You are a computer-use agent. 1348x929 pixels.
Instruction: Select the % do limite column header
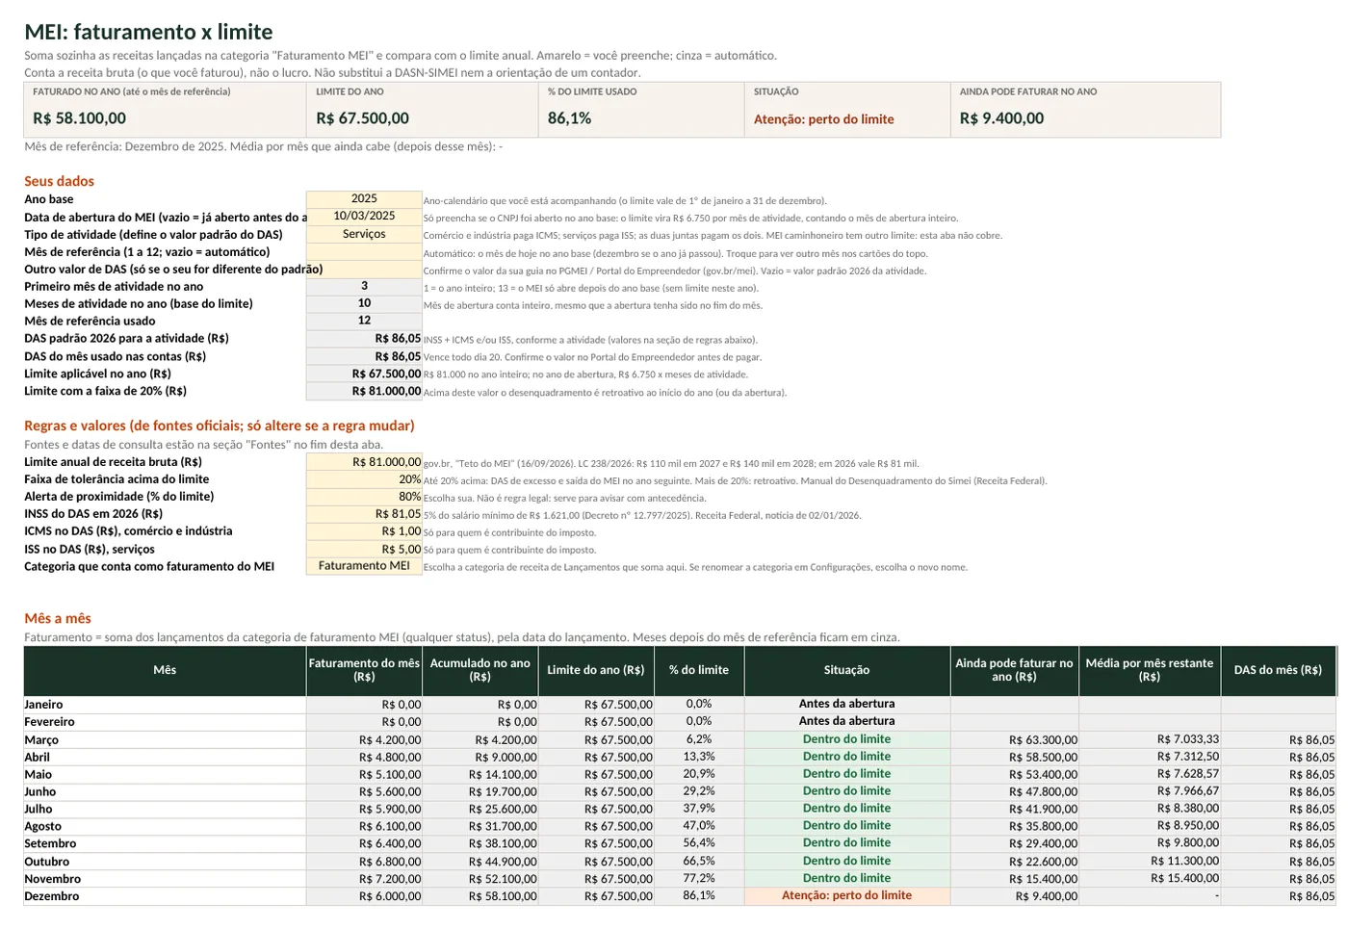(x=699, y=670)
